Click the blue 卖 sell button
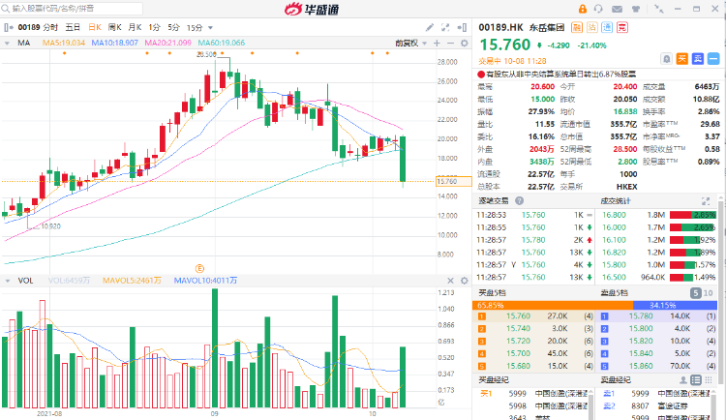 (x=698, y=59)
